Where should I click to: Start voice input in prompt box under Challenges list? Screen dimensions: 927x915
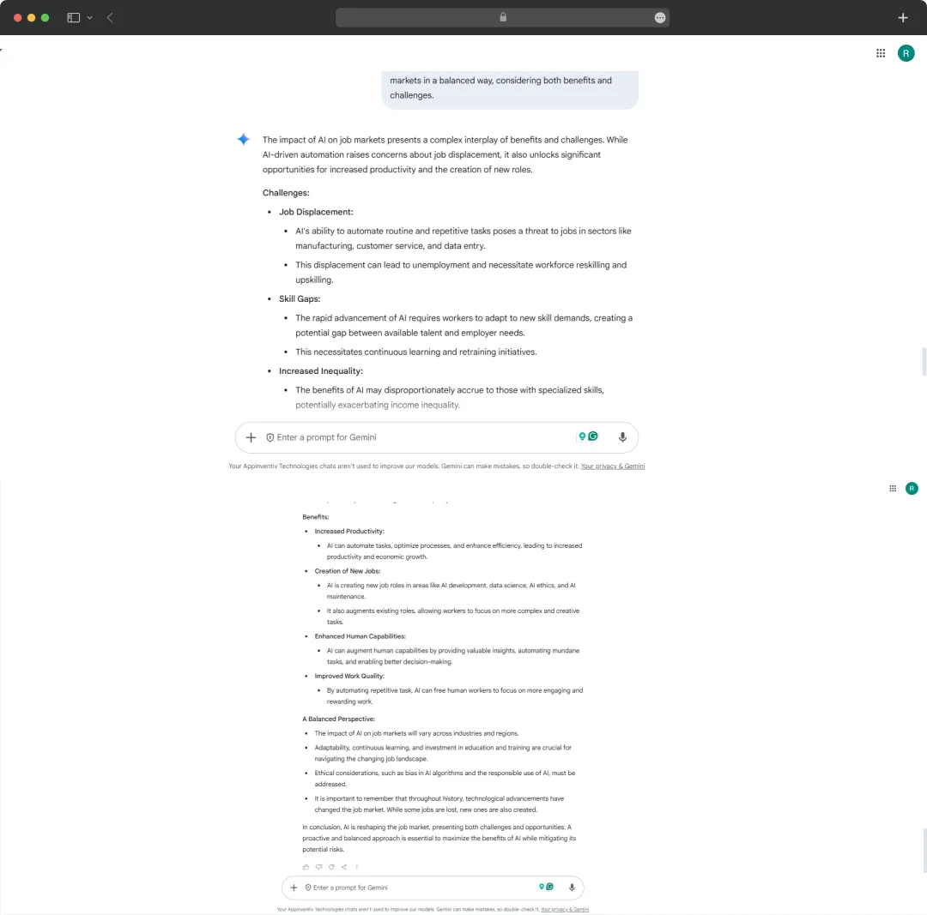click(x=622, y=437)
